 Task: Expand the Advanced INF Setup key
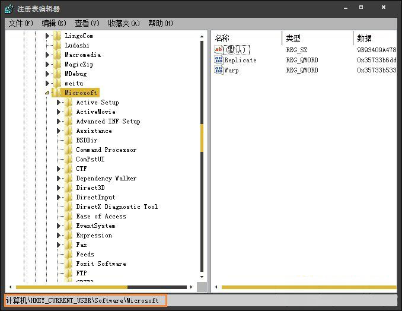pyautogui.click(x=59, y=121)
